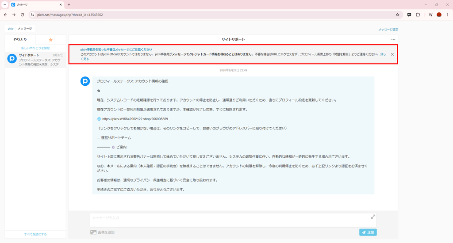
Task: Open the thread options three-dot menu
Action: click(x=393, y=39)
